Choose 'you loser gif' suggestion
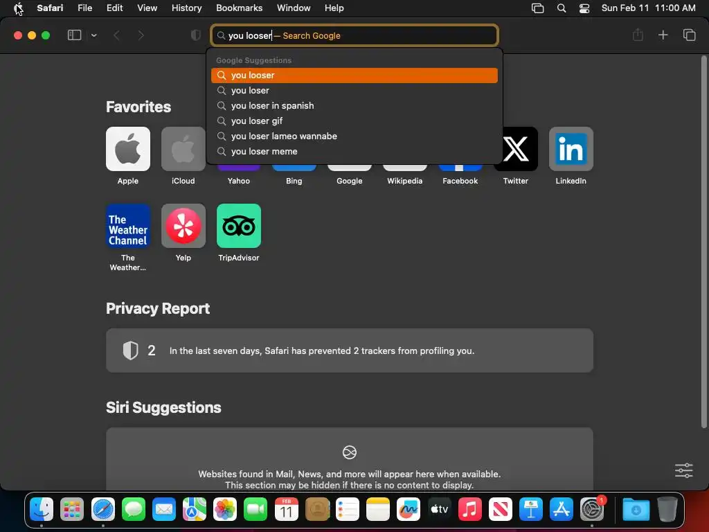Image resolution: width=709 pixels, height=532 pixels. coord(354,121)
